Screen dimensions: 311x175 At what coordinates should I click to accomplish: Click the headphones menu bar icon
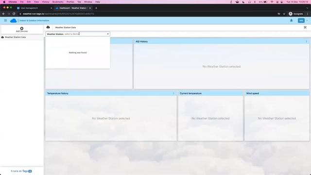249,2
